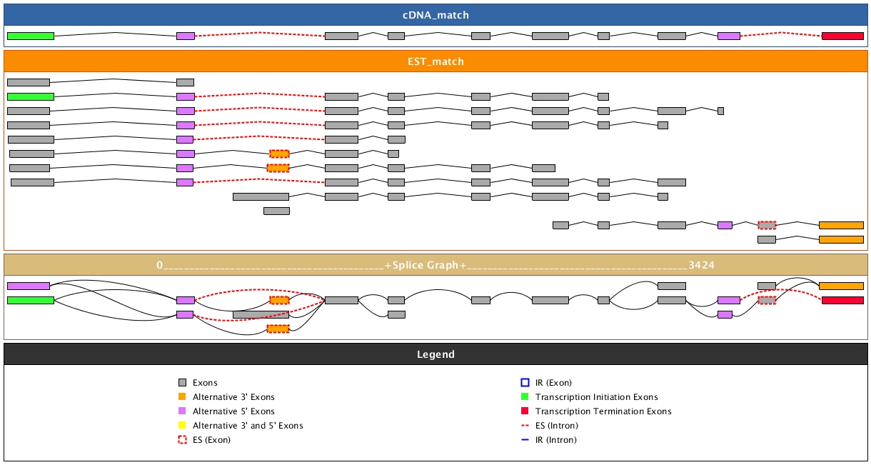This screenshot has width=871, height=475.
Task: Click the Alternative 3' and 5' Exons label
Action: pos(248,426)
